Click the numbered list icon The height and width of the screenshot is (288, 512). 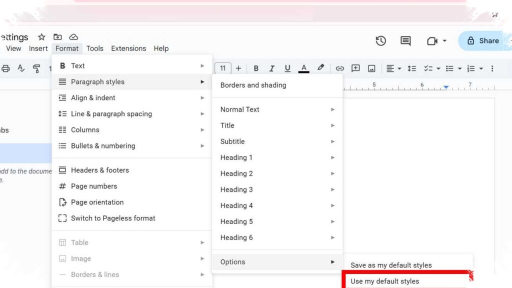471,68
